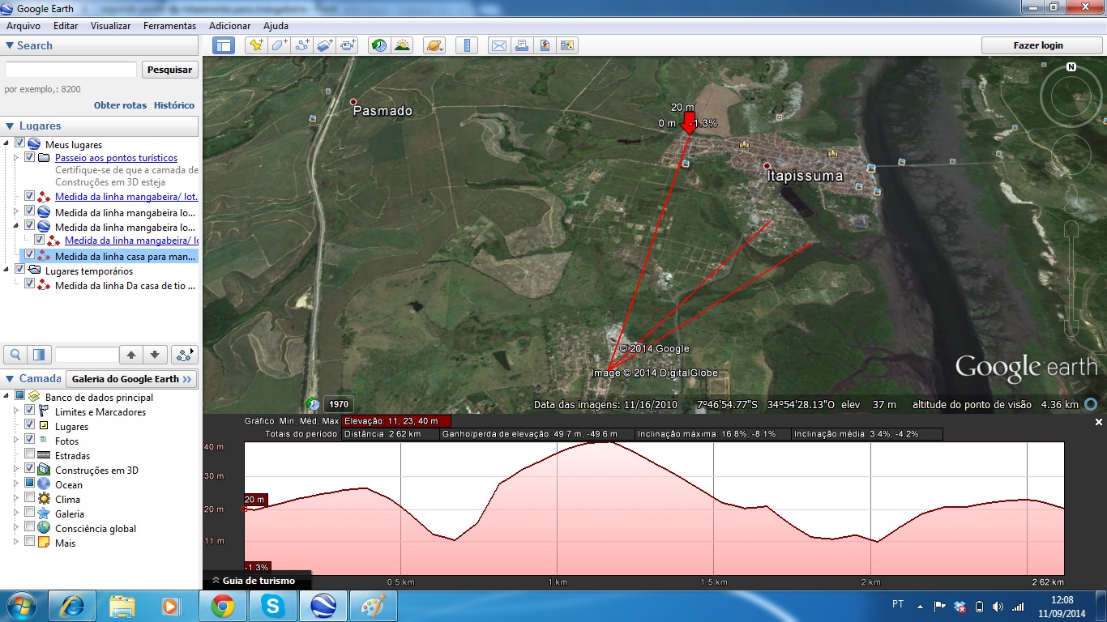Enable the Consciência global layer checkbox
Screen dimensions: 1107x622
[30, 528]
